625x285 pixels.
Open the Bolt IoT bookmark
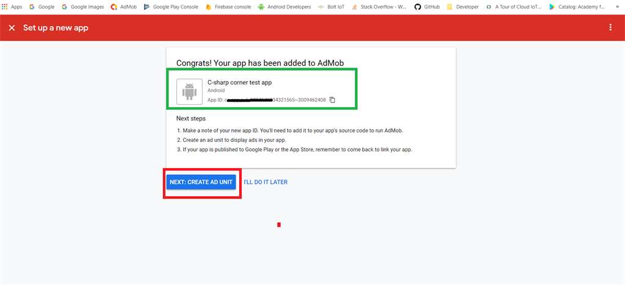click(331, 7)
